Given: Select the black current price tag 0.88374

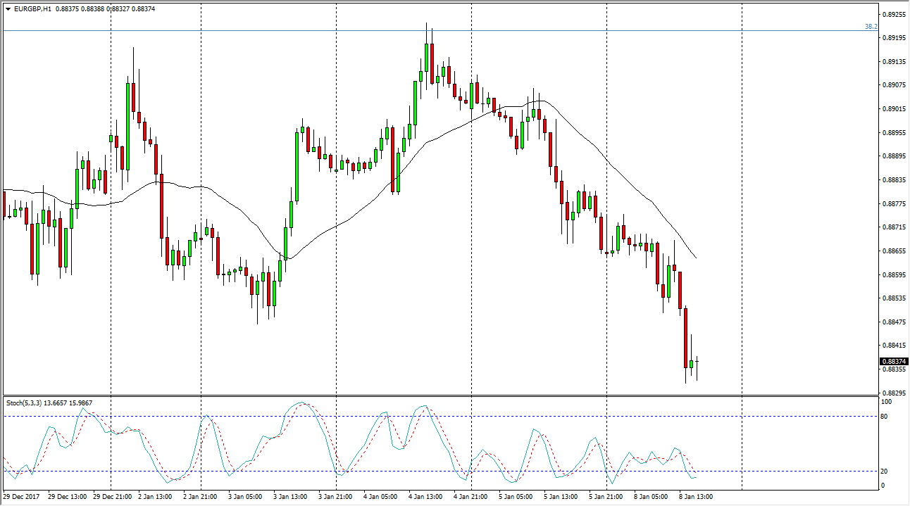Looking at the screenshot, I should point(894,362).
